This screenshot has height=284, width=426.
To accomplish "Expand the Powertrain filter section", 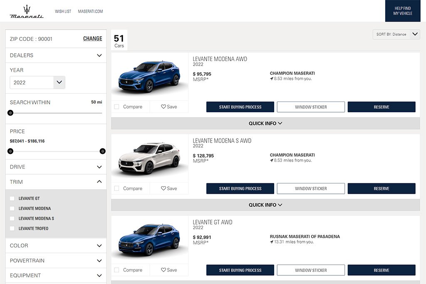I will point(56,261).
